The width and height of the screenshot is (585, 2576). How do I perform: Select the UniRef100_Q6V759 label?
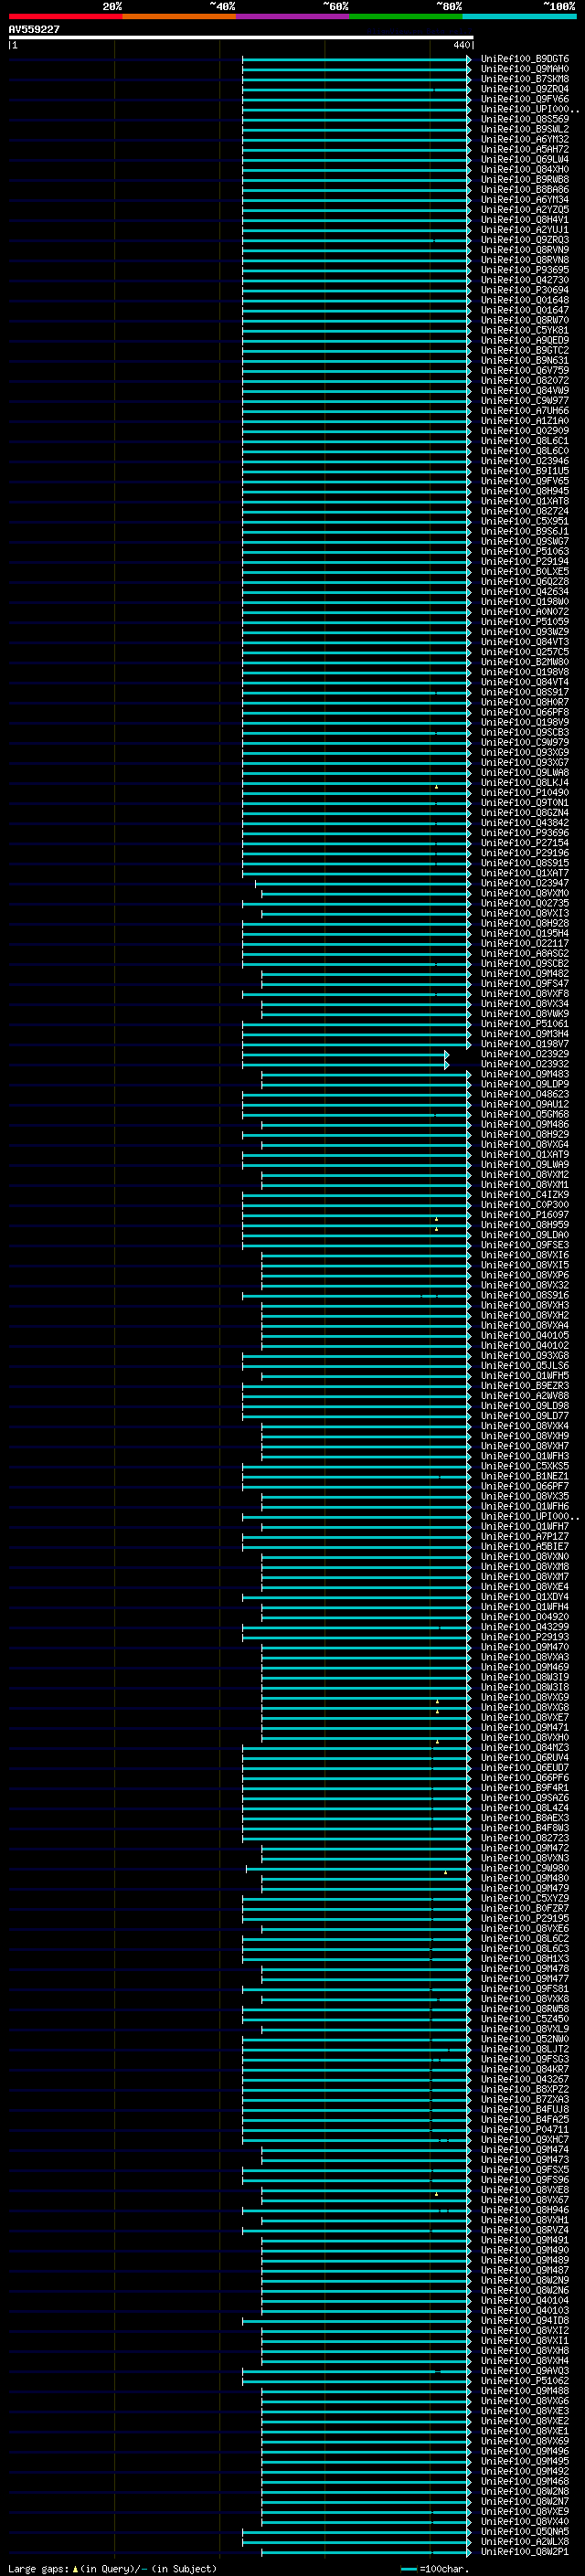525,370
